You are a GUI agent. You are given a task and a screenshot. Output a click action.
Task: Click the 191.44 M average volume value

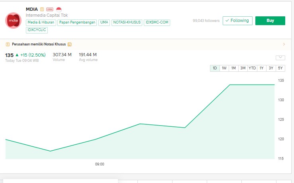(88, 55)
